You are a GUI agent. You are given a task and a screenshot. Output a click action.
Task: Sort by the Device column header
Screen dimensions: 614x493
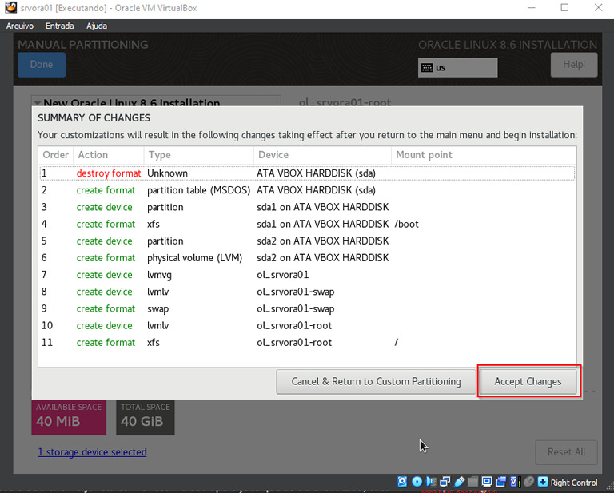tap(322, 155)
